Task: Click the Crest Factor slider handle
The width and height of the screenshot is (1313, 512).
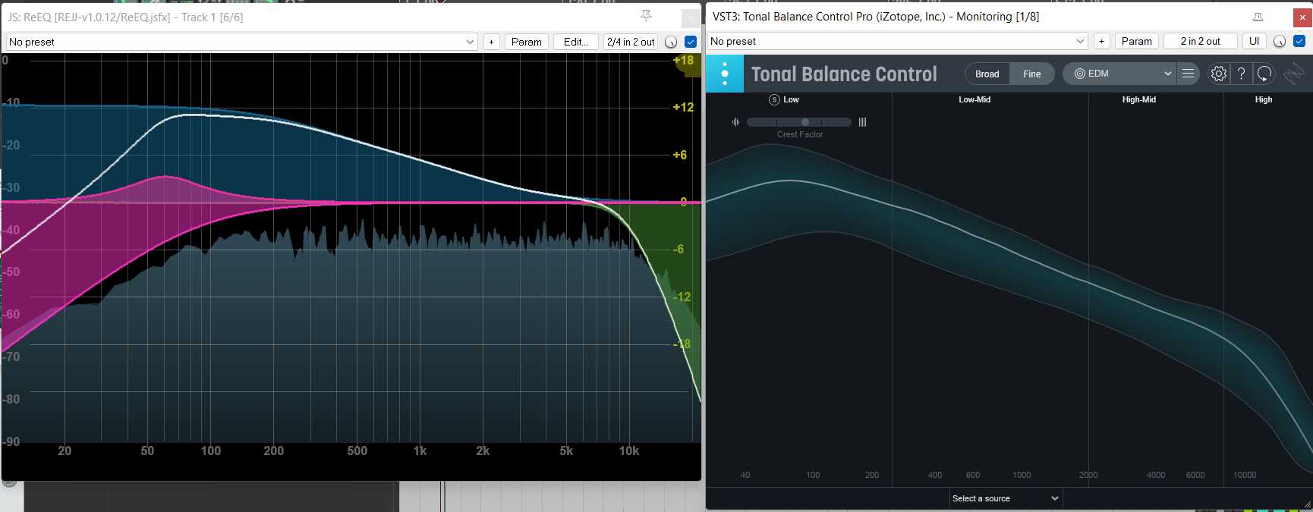Action: [x=805, y=122]
